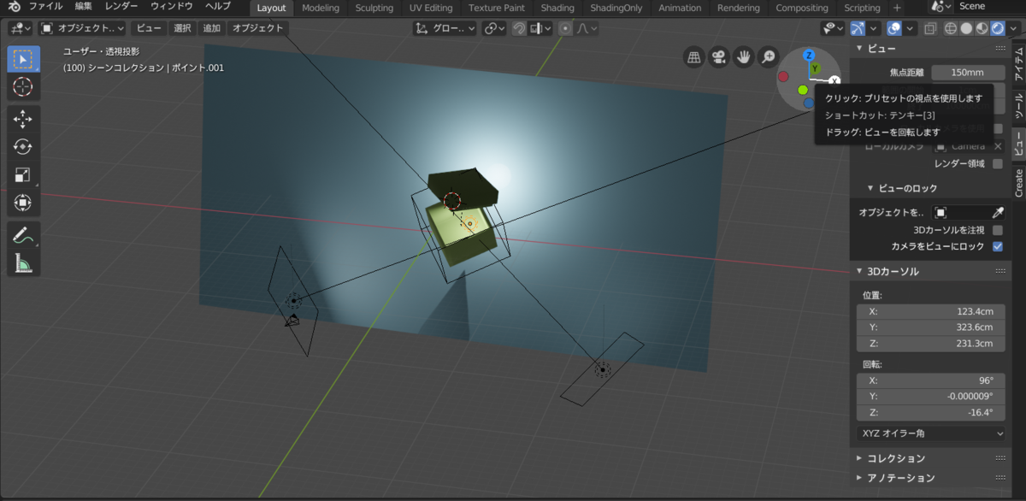This screenshot has width=1026, height=501.
Task: Click the red negative X axis dot
Action: pyautogui.click(x=784, y=78)
